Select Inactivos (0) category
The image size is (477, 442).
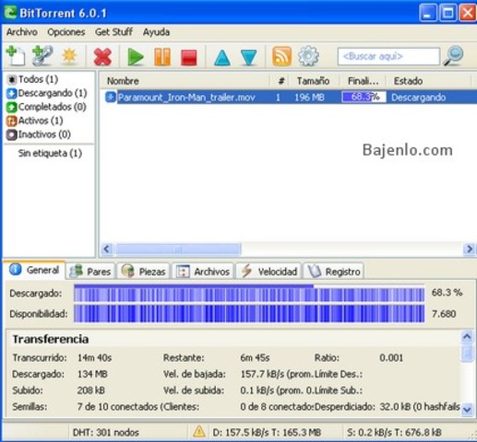[39, 134]
